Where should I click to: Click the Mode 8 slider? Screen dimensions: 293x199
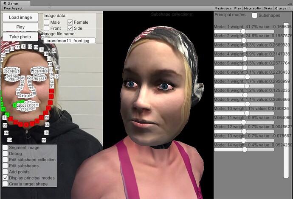pos(244,95)
